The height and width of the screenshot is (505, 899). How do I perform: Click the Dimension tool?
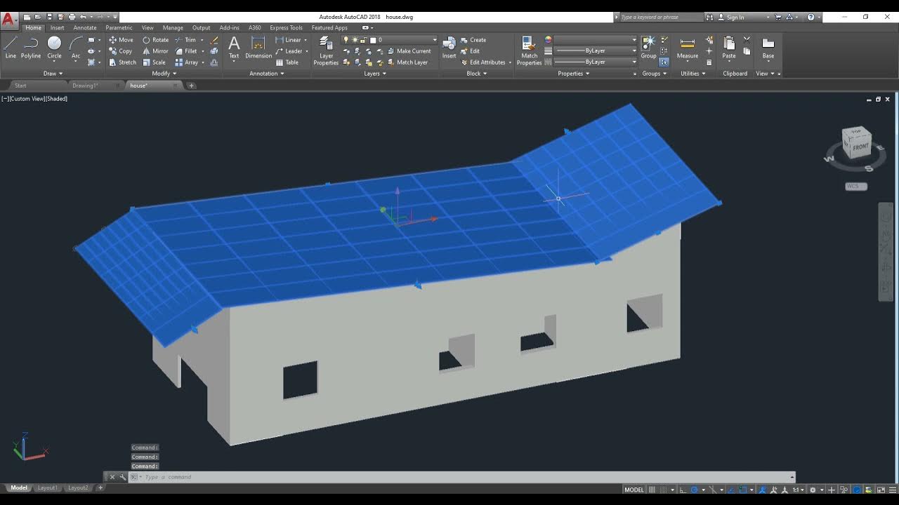point(258,48)
